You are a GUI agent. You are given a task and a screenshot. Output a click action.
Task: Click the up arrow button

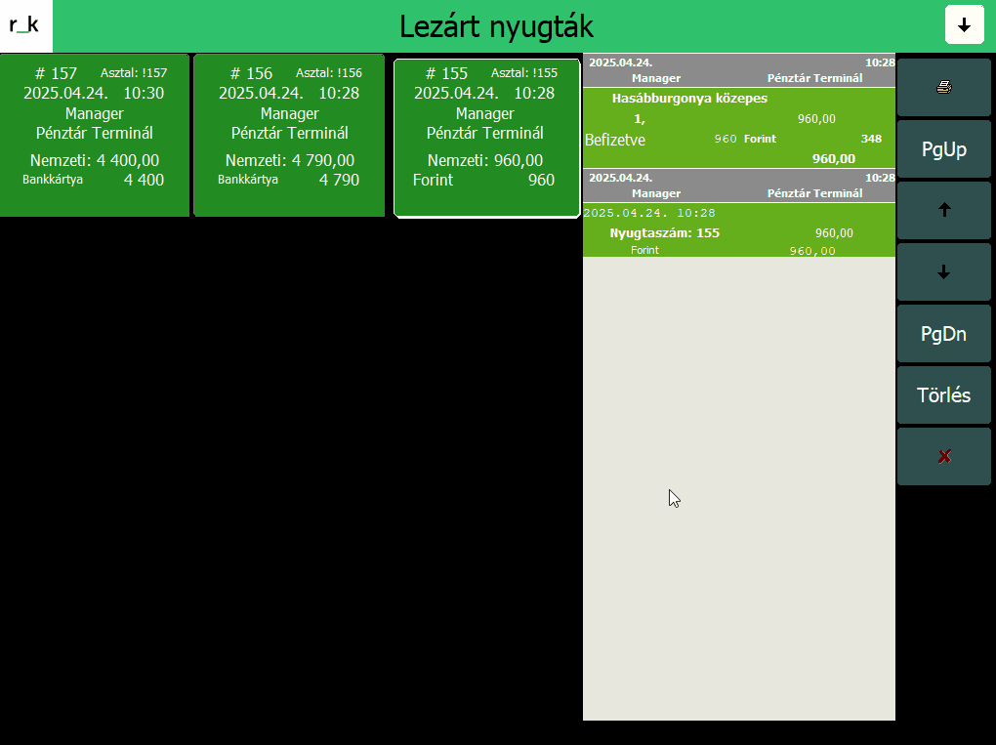coord(944,210)
